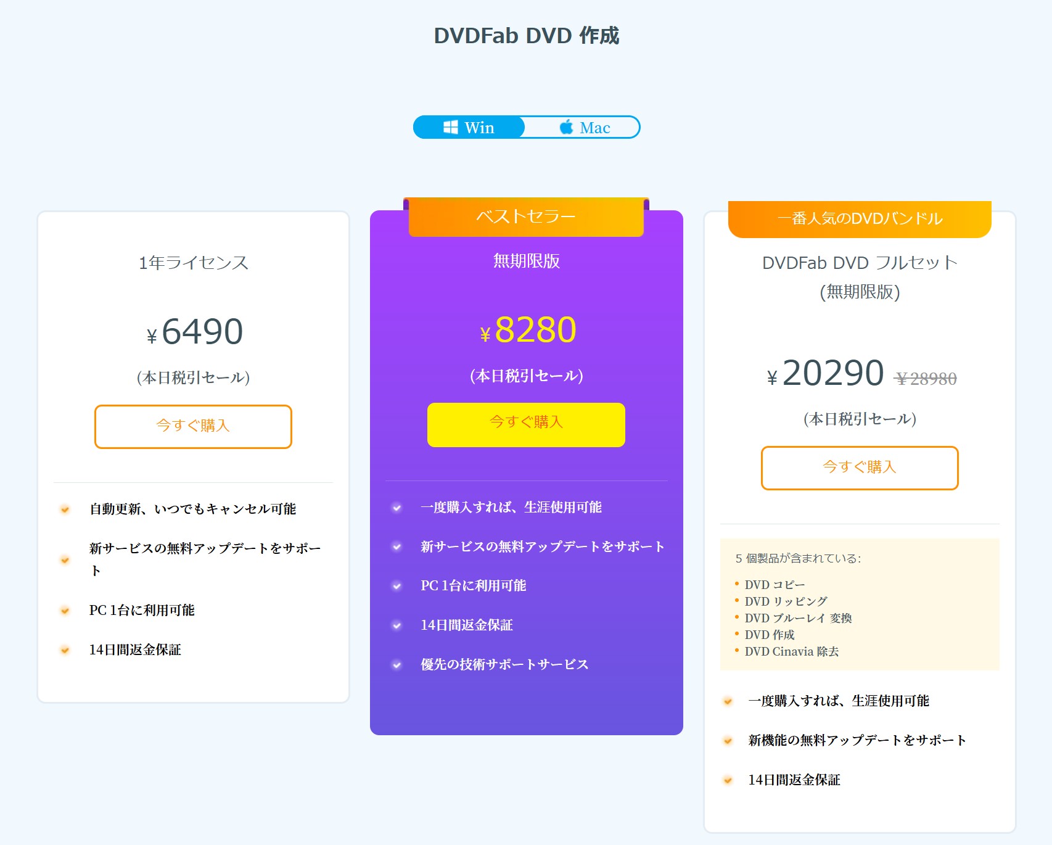
Task: Click checkmark beside PC 1台に利用可能 in purple card
Action: click(x=397, y=586)
